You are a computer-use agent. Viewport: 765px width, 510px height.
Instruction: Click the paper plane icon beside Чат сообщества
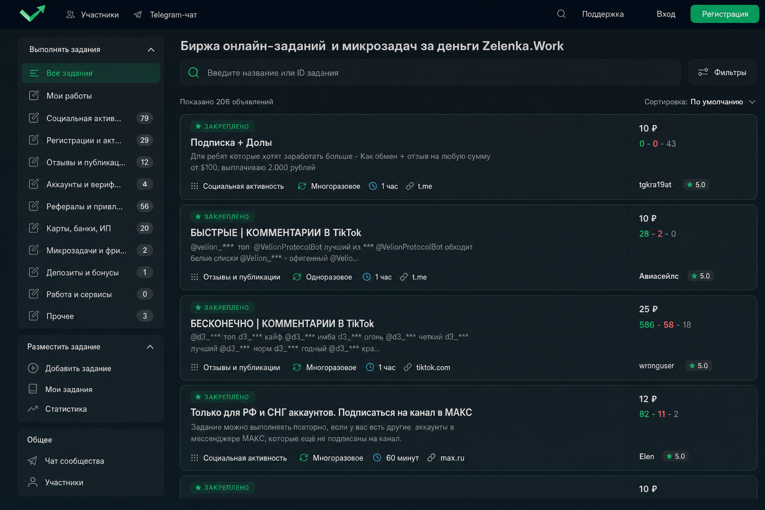32,461
